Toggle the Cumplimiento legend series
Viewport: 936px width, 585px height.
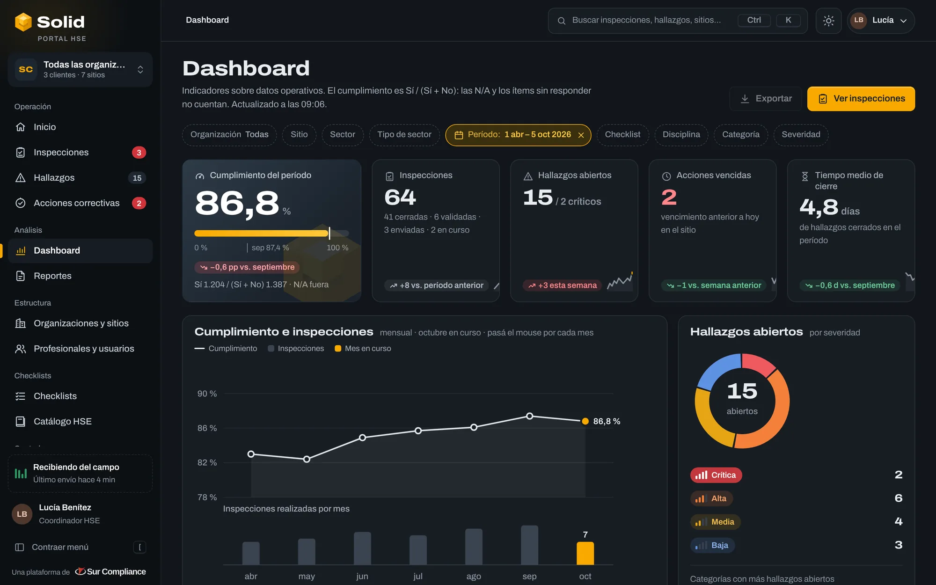click(226, 348)
